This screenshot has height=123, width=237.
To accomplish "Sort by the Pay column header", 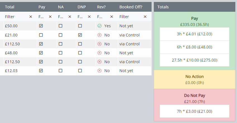I will tap(42, 7).
